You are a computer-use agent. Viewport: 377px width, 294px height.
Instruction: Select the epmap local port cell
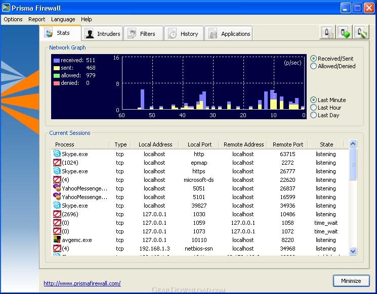pos(199,163)
